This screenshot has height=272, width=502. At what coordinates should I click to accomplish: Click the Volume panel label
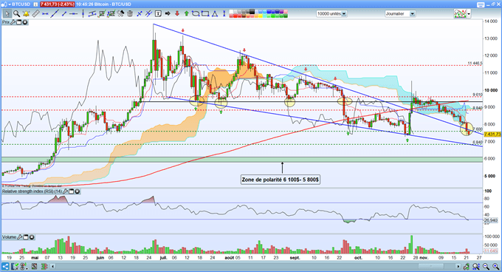click(9, 237)
